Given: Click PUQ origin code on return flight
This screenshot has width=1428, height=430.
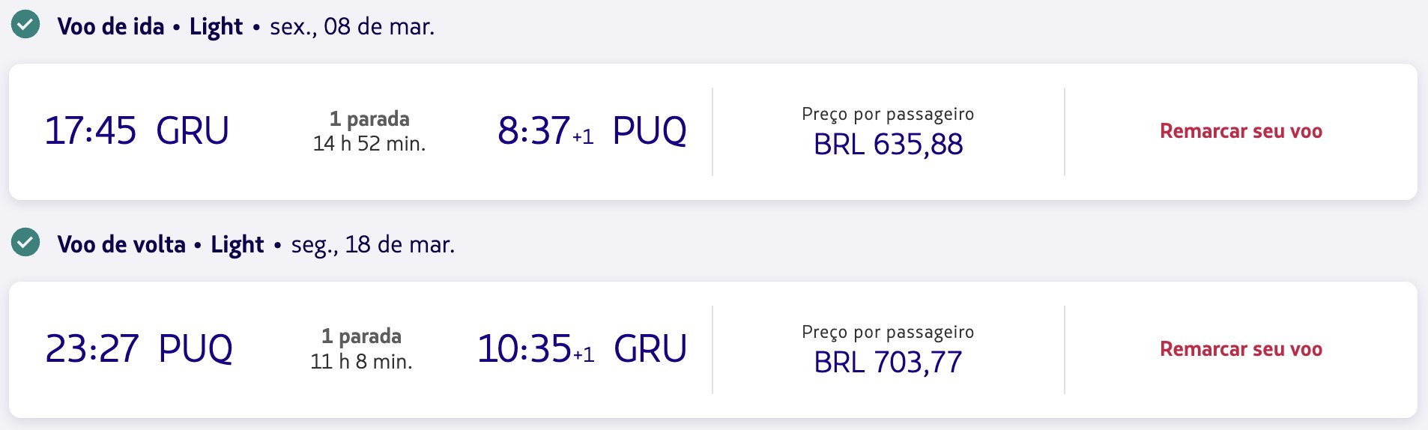Looking at the screenshot, I should (x=196, y=348).
